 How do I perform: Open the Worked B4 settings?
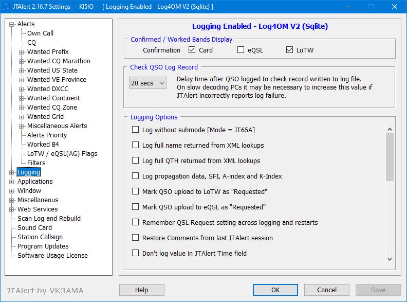coord(43,144)
